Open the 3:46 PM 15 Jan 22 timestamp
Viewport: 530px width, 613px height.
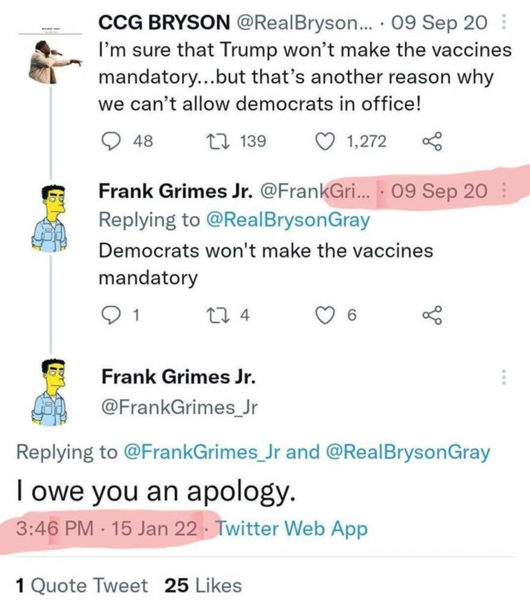pyautogui.click(x=108, y=529)
